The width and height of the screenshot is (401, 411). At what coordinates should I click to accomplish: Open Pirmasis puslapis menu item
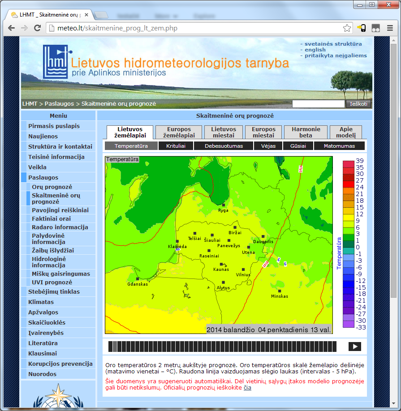tap(58, 126)
